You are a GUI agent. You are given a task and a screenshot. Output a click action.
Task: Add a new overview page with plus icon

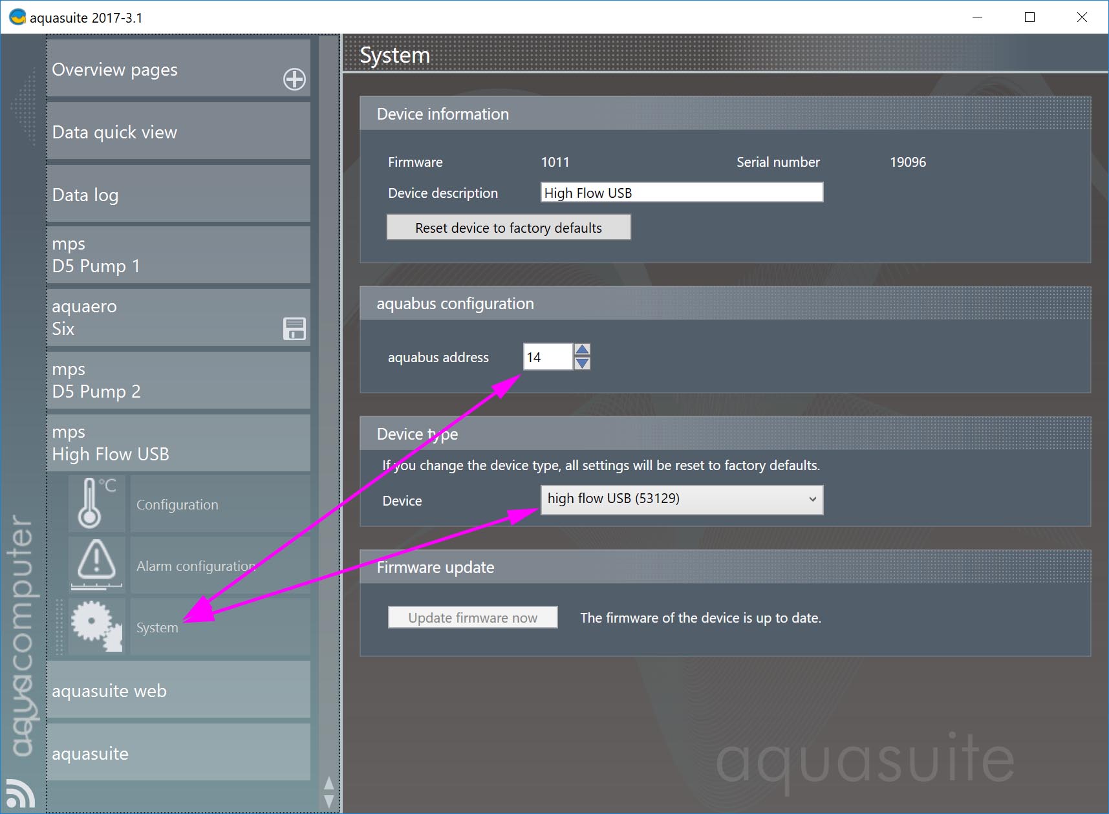pos(294,79)
